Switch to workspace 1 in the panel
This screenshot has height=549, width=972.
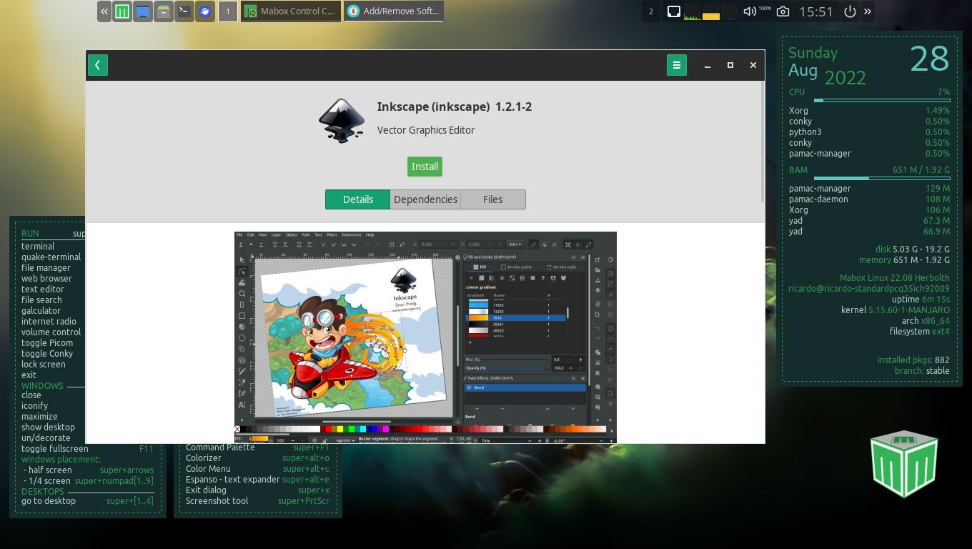(228, 11)
